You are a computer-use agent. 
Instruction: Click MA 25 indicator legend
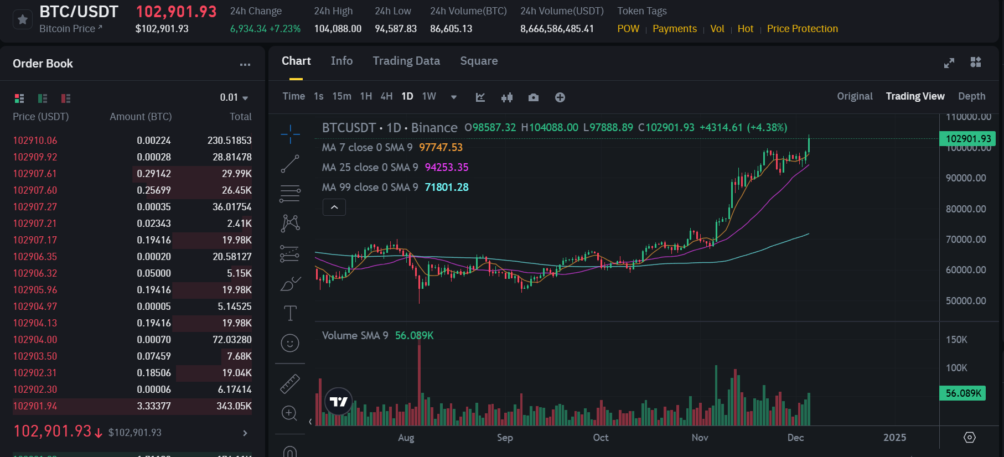(395, 168)
